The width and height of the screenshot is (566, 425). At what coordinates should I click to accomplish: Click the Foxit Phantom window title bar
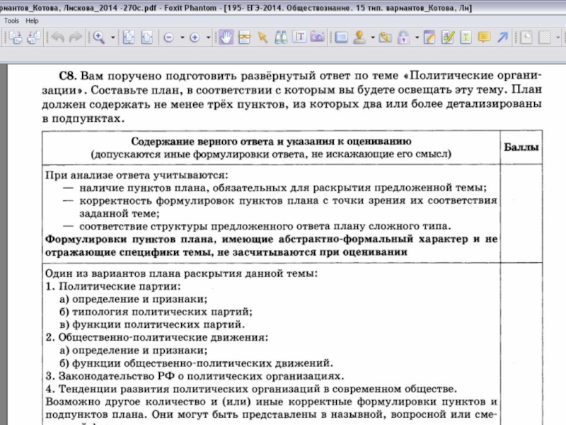click(x=283, y=8)
